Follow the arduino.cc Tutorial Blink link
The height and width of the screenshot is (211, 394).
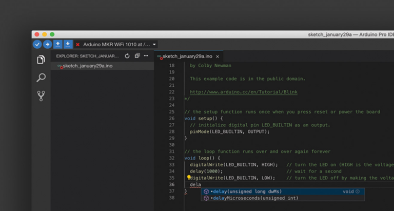pos(243,92)
